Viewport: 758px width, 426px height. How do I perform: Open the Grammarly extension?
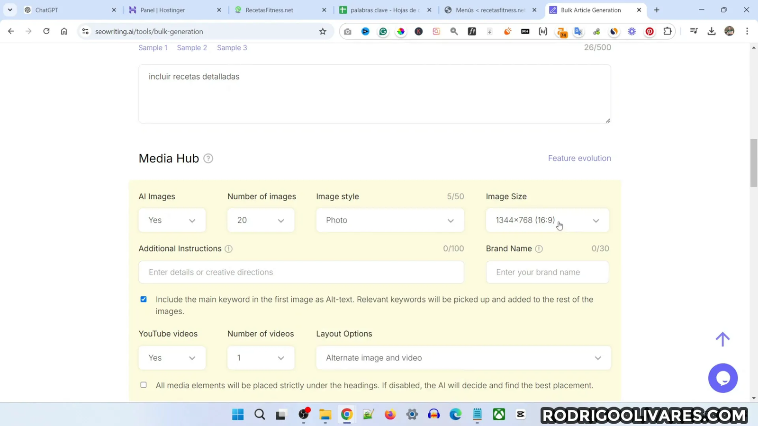click(x=383, y=31)
